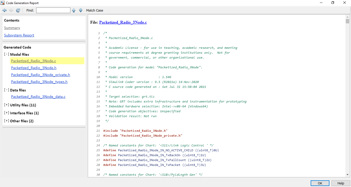Open Packetized_Radio_3Node_data.c file
This screenshot has height=187, width=351.
tap(38, 97)
